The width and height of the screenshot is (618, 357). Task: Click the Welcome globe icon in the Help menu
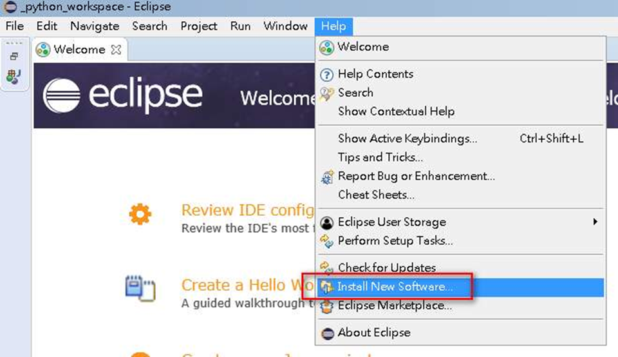[x=327, y=47]
